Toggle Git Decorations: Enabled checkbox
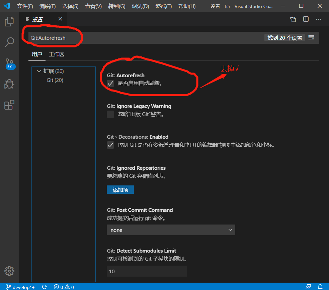The image size is (329, 290). (x=110, y=145)
